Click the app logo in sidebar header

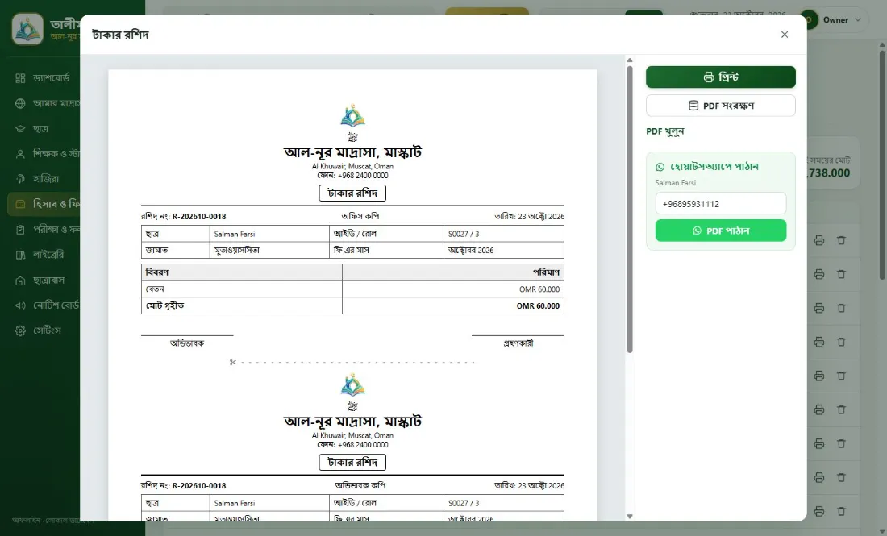(27, 29)
